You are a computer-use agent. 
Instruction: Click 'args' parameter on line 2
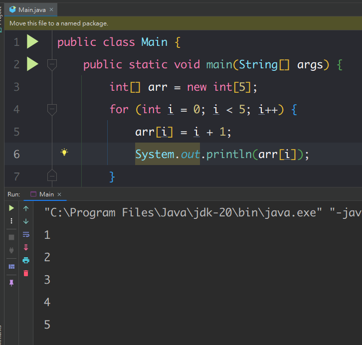310,65
